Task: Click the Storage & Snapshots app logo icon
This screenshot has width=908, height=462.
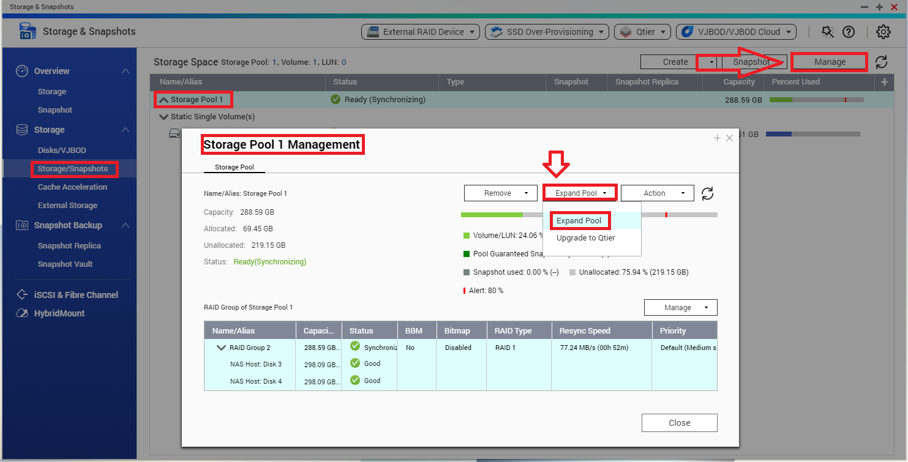Action: pos(28,31)
